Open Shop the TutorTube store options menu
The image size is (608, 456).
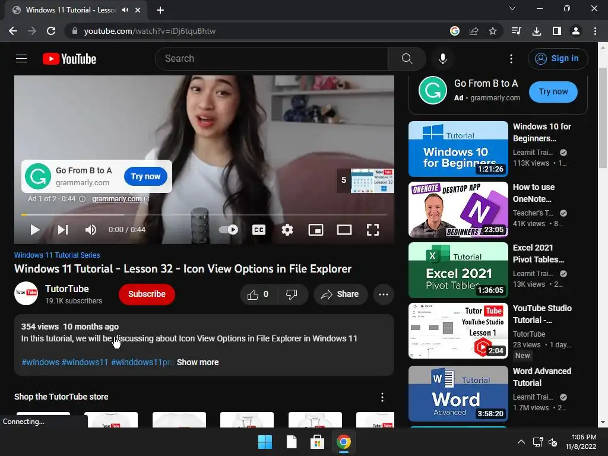[x=382, y=397]
